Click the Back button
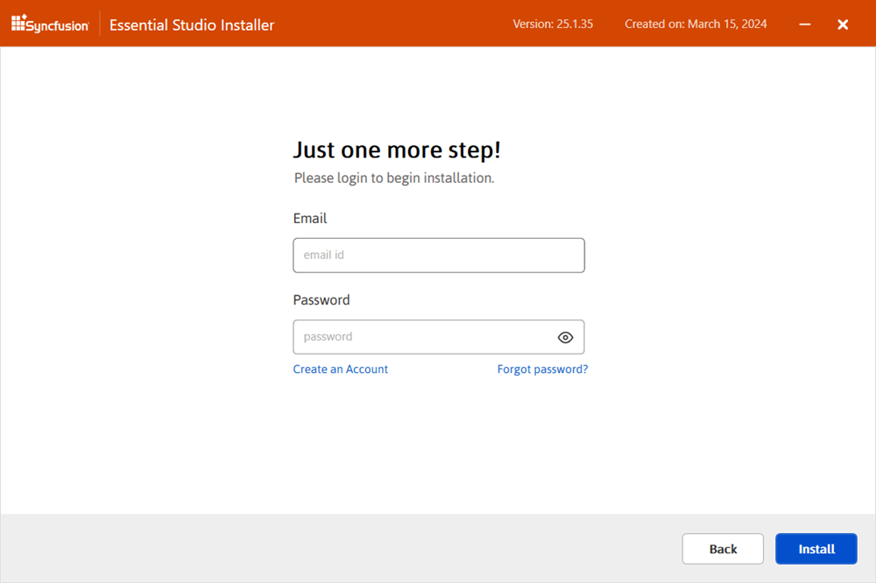This screenshot has height=583, width=876. pyautogui.click(x=723, y=549)
